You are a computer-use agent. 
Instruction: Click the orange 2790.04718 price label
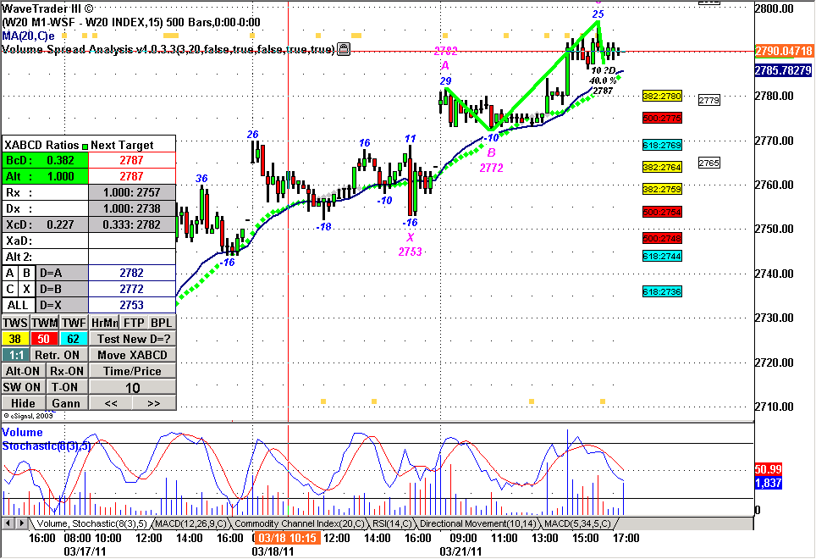(x=784, y=51)
